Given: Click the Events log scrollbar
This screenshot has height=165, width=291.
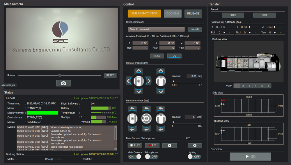Looking at the screenshot, I should (x=116, y=138).
